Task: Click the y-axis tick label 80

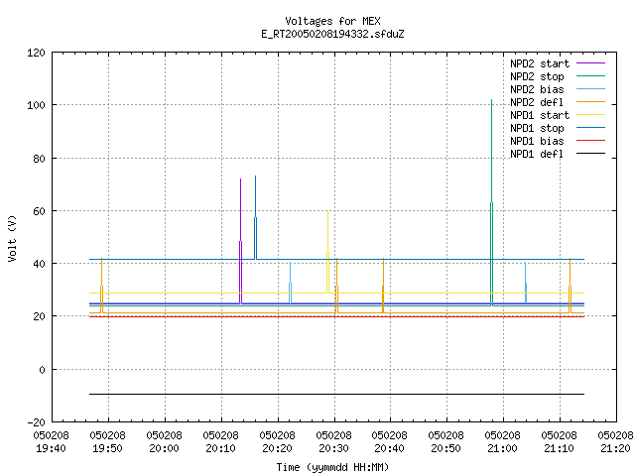Action: 39,159
